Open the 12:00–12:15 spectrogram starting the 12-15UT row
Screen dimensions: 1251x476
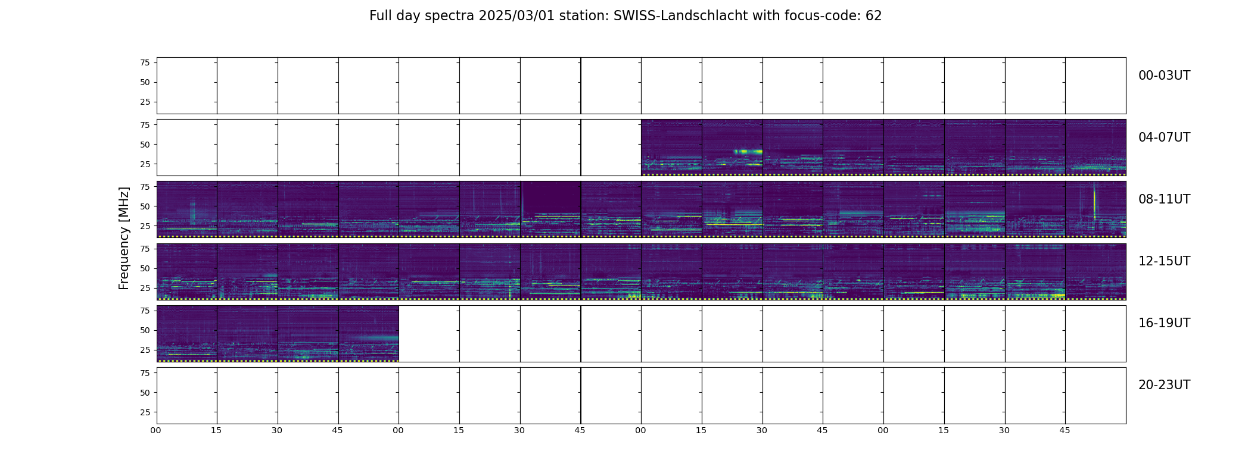pos(186,271)
